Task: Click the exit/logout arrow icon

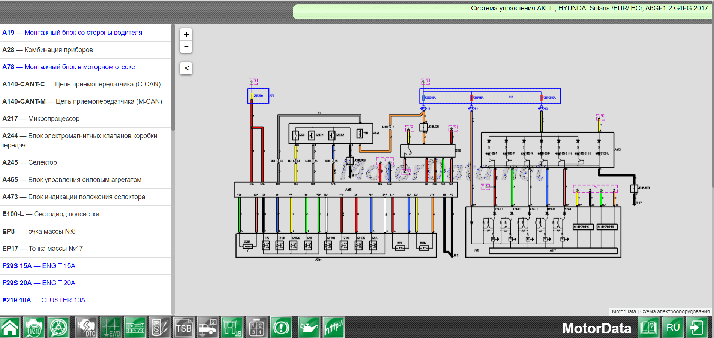Action: [697, 328]
